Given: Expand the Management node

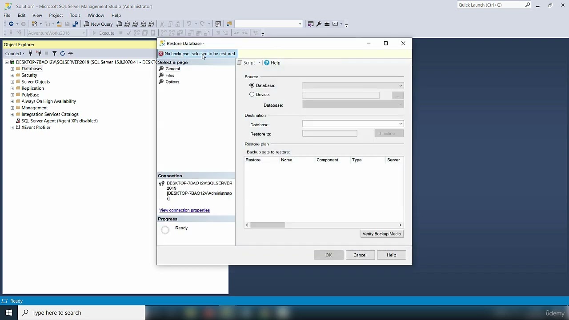Looking at the screenshot, I should point(12,108).
